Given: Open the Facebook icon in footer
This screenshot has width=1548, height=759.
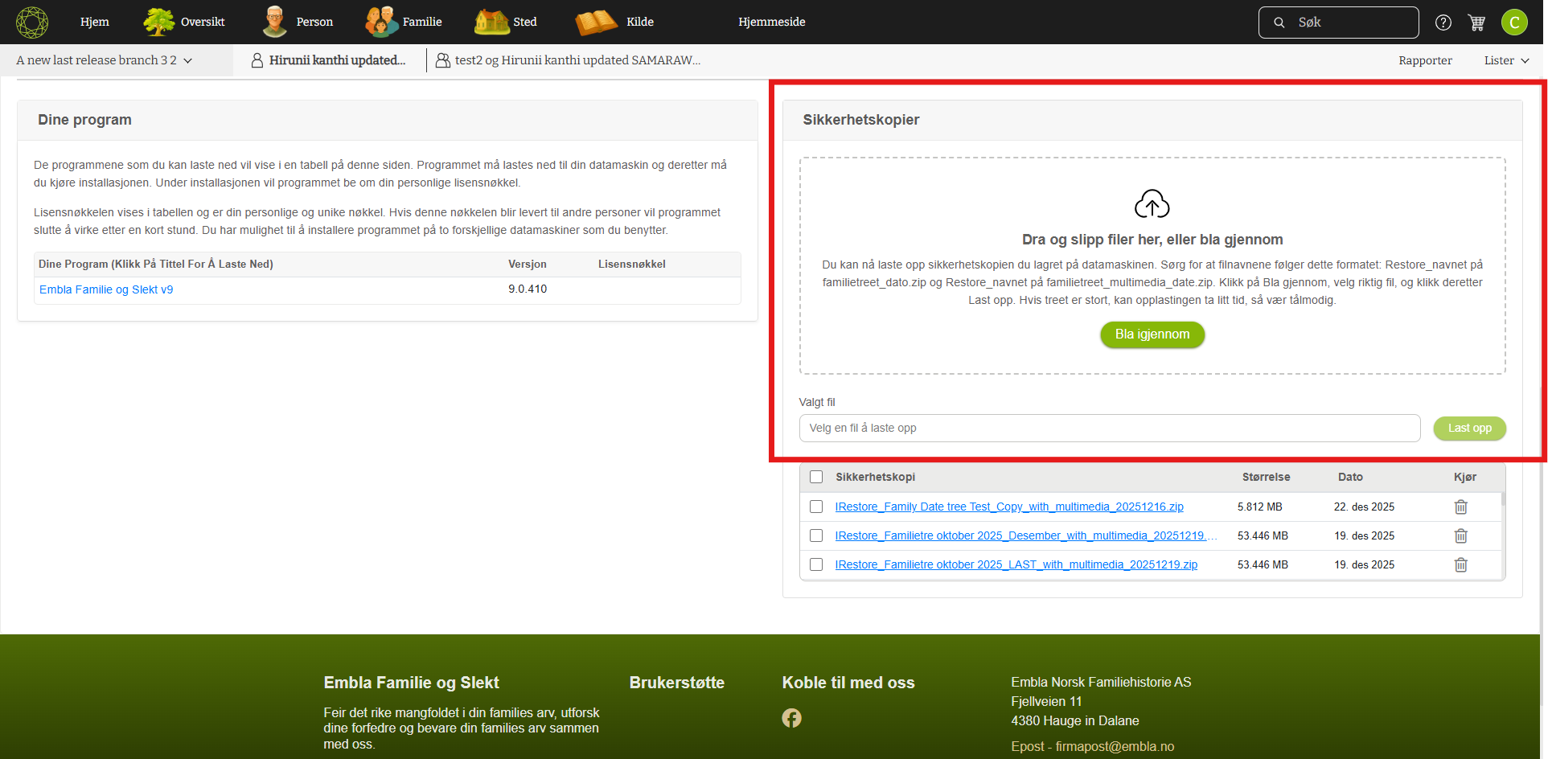Looking at the screenshot, I should coord(791,718).
